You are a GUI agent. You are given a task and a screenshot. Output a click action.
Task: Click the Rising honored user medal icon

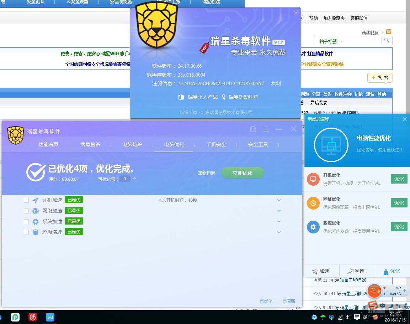coord(224,97)
